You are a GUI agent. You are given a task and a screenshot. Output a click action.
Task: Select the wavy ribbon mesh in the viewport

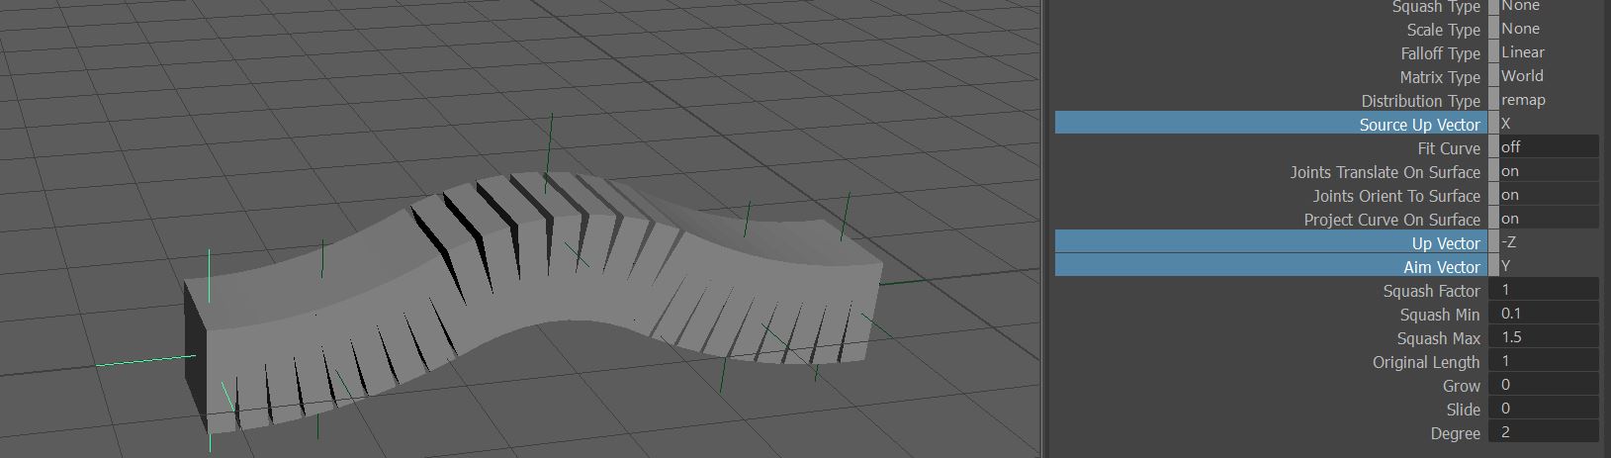[534, 297]
